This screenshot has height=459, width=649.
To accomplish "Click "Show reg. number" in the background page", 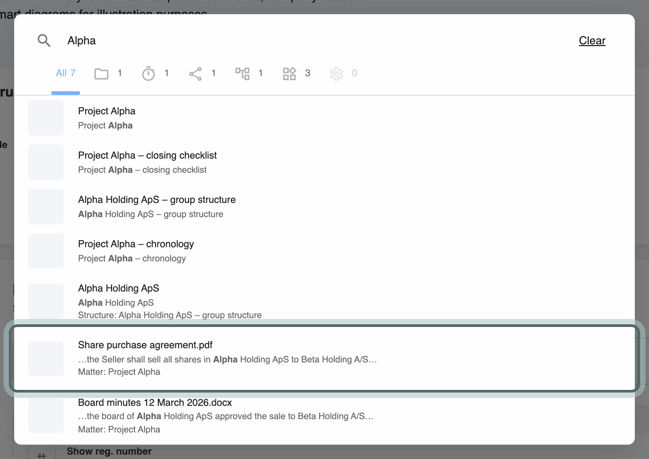I will pos(109,451).
